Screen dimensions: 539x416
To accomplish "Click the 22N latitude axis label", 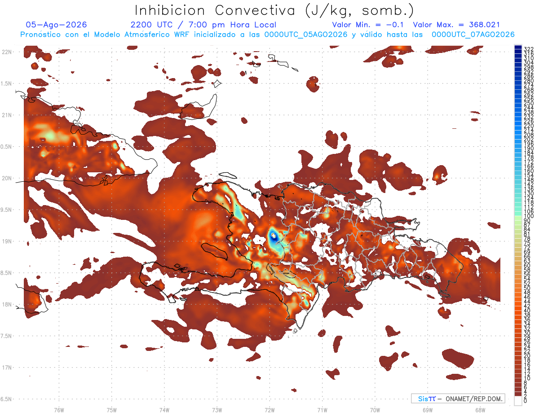I will click(6, 52).
